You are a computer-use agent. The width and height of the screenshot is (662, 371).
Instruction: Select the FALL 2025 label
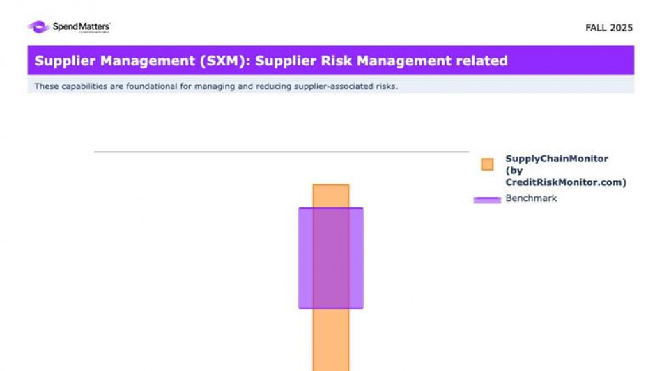click(x=608, y=28)
